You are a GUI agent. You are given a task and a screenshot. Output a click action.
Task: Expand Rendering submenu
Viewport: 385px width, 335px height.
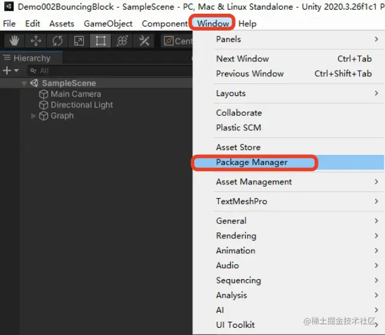pyautogui.click(x=288, y=236)
